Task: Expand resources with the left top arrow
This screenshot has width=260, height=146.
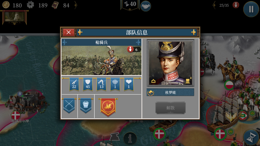Action: pos(76,5)
